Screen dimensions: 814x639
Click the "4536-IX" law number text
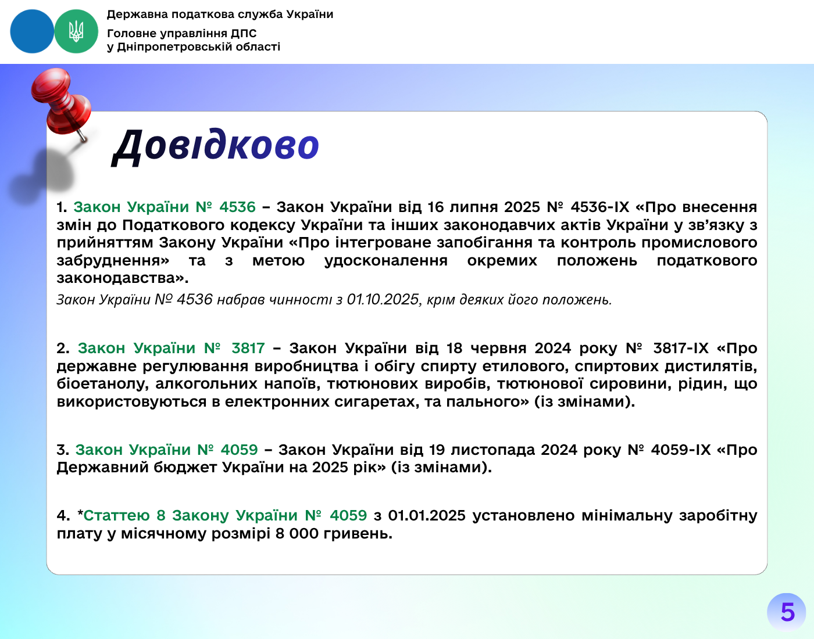599,207
